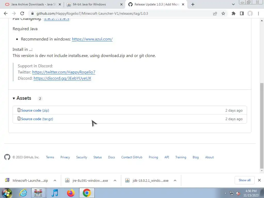Image resolution: width=264 pixels, height=198 pixels.
Task: Expand options for Minecraft-Launcher zip download
Action: click(x=55, y=180)
